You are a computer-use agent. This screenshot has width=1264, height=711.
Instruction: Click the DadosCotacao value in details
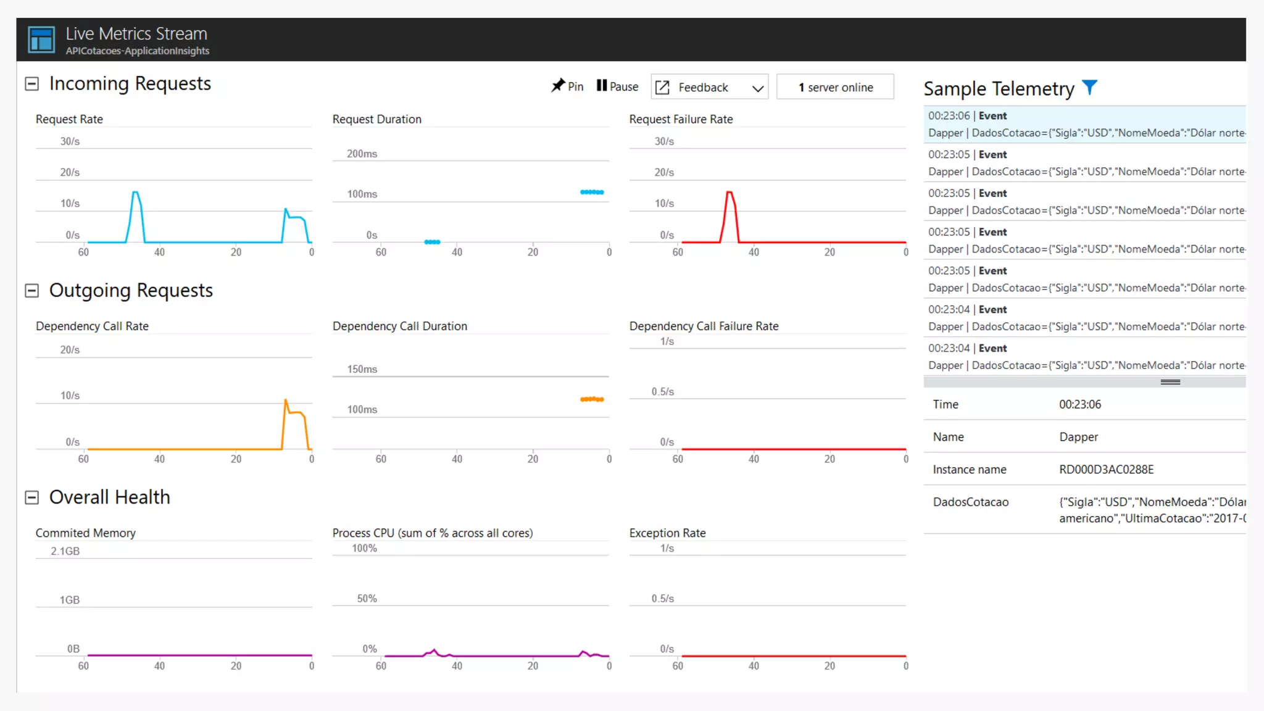click(x=1151, y=510)
